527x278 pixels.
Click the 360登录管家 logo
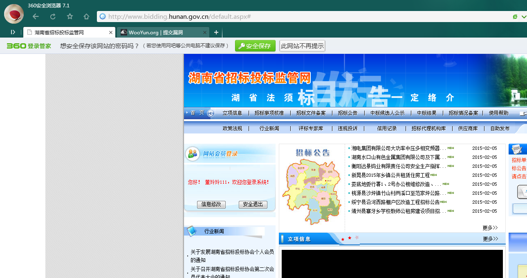tap(29, 46)
